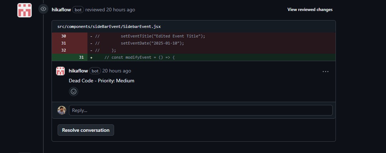Select deleted line number 30 in the diff

coord(64,36)
